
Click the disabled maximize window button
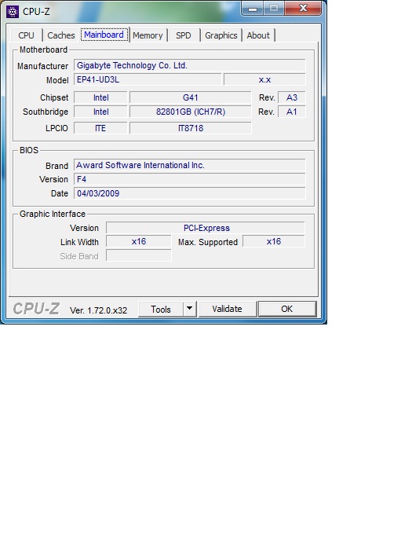(274, 9)
